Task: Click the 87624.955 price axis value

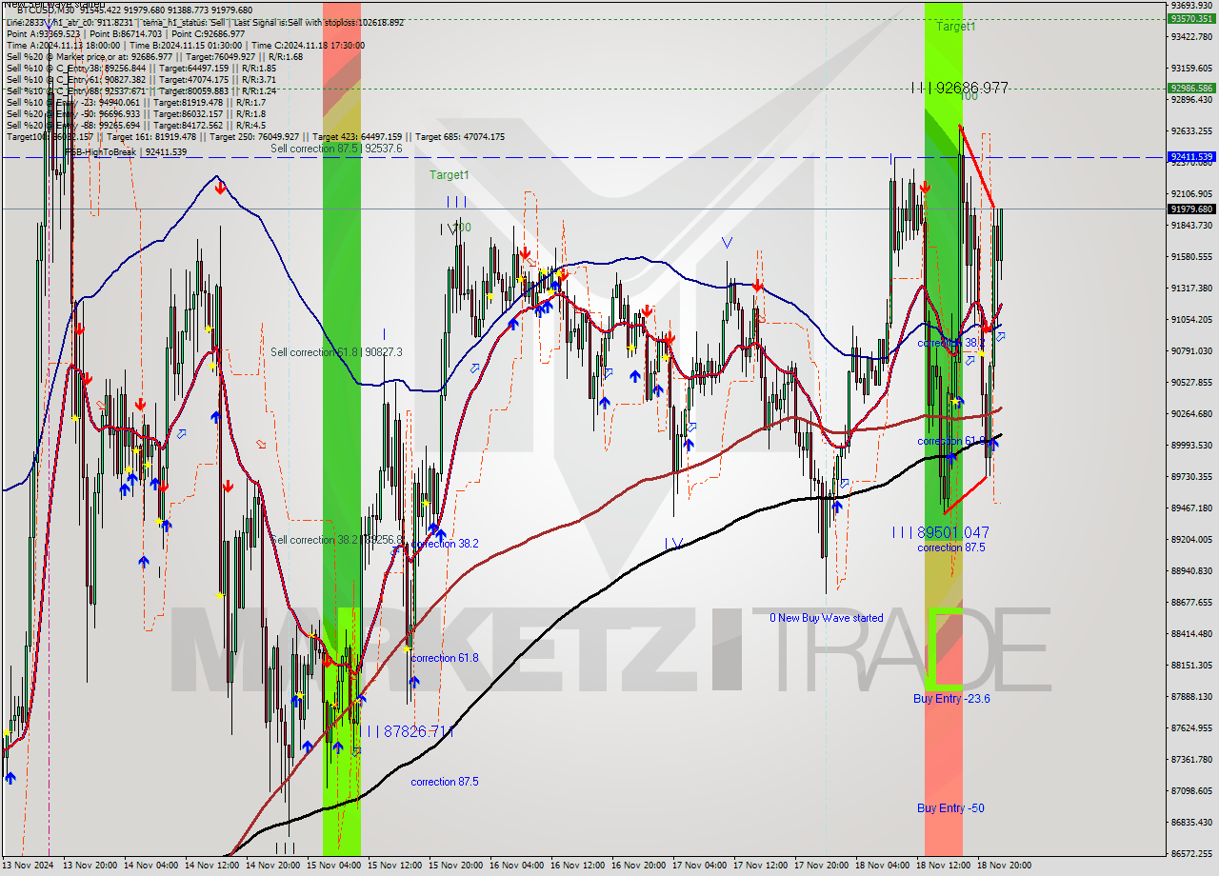Action: coord(1191,728)
